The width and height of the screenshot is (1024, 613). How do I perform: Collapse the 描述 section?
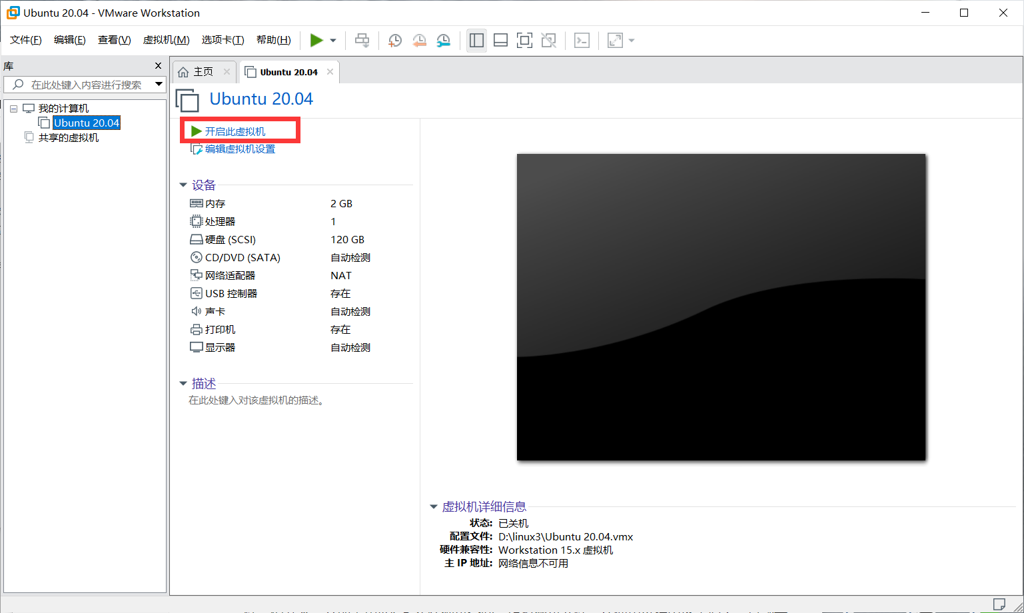pyautogui.click(x=183, y=384)
